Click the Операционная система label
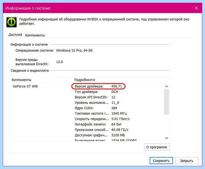This screenshot has height=169, width=205. (35, 51)
